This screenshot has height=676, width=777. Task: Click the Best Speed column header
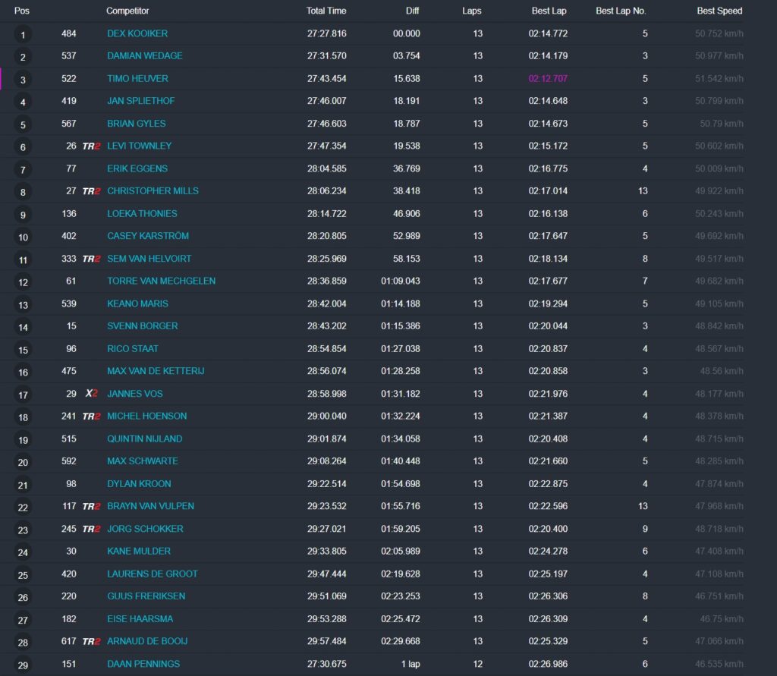(x=719, y=11)
